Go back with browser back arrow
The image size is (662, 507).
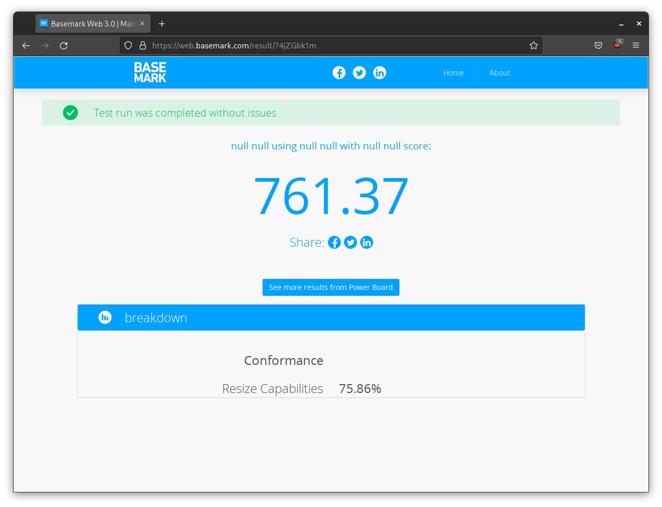click(26, 46)
